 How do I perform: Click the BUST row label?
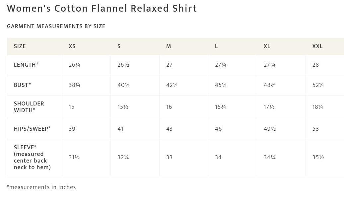click(x=22, y=85)
